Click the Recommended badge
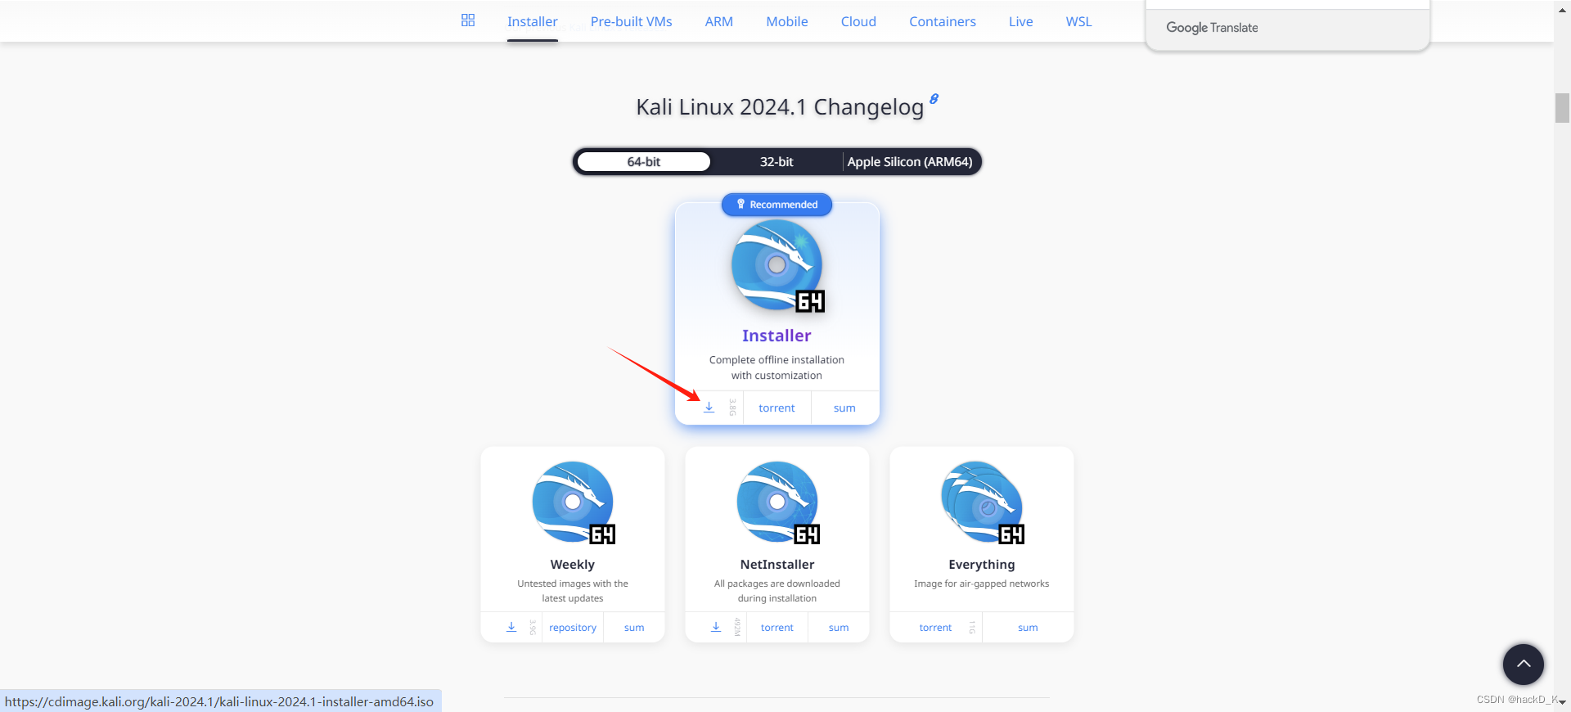The width and height of the screenshot is (1571, 712). (x=776, y=205)
